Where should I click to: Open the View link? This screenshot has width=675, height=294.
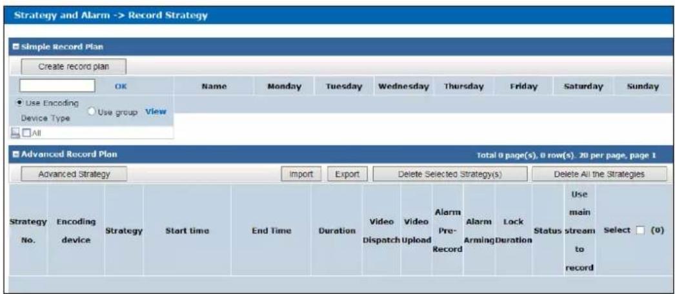tap(156, 112)
